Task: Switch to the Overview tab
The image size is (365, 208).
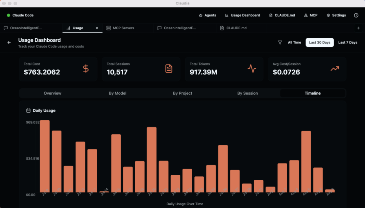Action: (52, 93)
